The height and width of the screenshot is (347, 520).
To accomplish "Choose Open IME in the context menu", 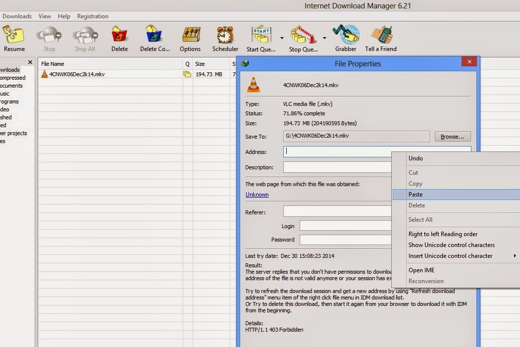I will tap(456, 270).
